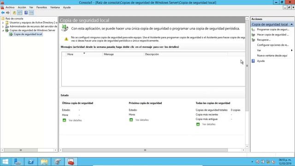The image size is (295, 166).
Task: Click the Raíz de consola folder icon
Action: click(3, 18)
